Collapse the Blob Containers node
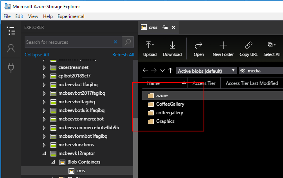 (53, 162)
